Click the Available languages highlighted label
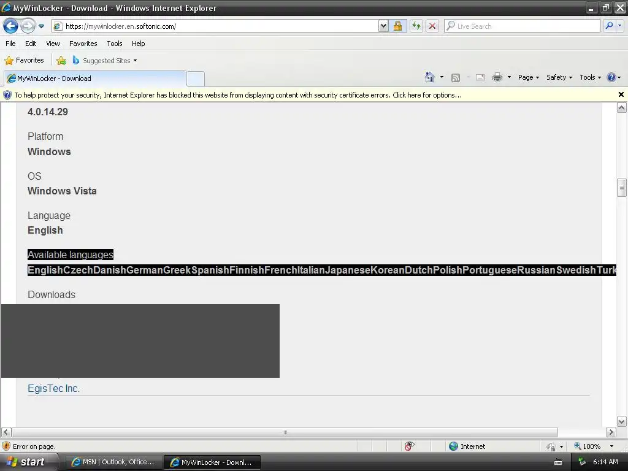Screen dimensions: 628x471 point(71,255)
